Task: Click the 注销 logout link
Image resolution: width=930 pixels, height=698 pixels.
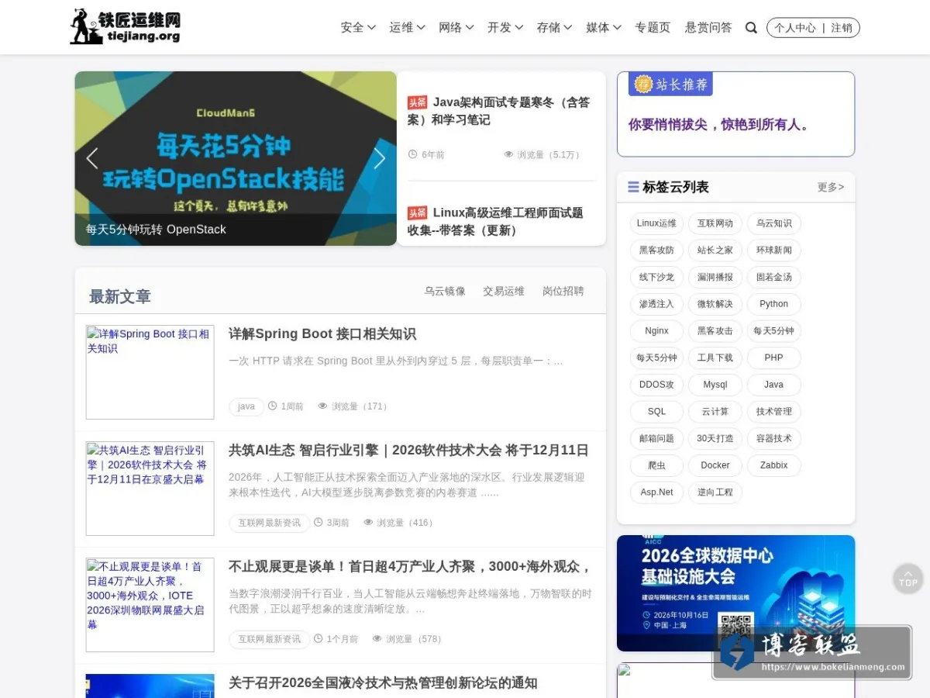Action: click(x=842, y=28)
